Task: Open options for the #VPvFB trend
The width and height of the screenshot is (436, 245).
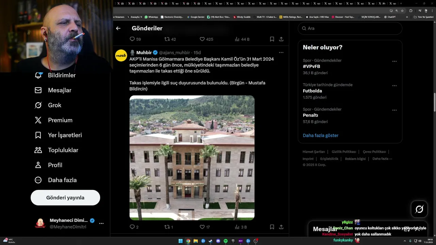Action: tap(394, 61)
